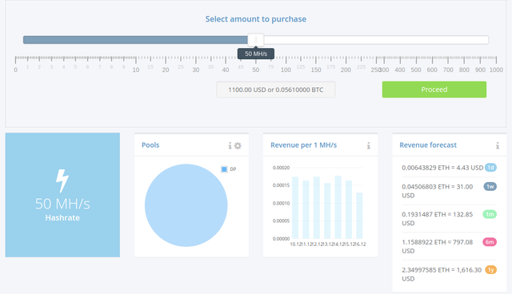Click the filled slider track left of the handle
Image resolution: width=512 pixels, height=294 pixels.
pyautogui.click(x=135, y=40)
